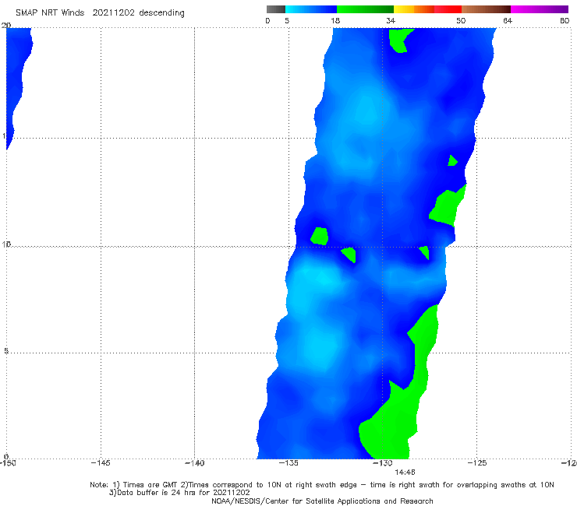Click the green wind patch at top of swath
This screenshot has height=506, width=577.
[399, 40]
